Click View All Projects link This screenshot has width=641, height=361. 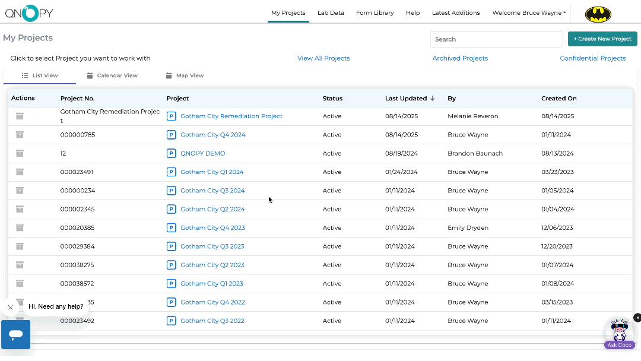[323, 58]
